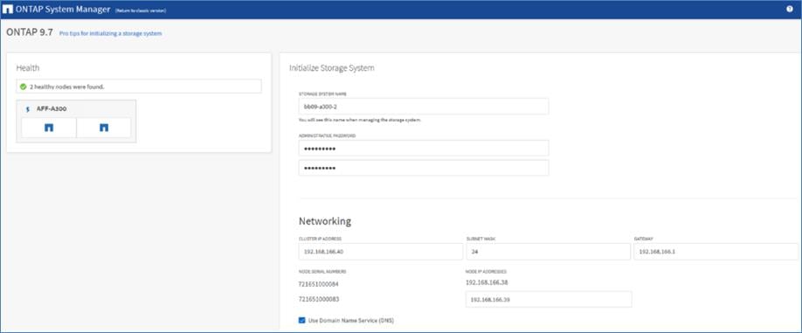This screenshot has height=333, width=802.
Task: Click the ONTAP 9.7 version title
Action: [x=29, y=32]
